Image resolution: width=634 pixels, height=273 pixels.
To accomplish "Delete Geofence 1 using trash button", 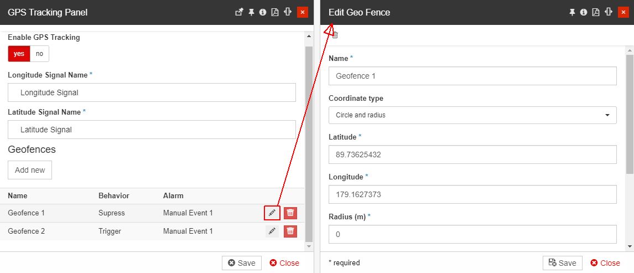I will pyautogui.click(x=290, y=213).
